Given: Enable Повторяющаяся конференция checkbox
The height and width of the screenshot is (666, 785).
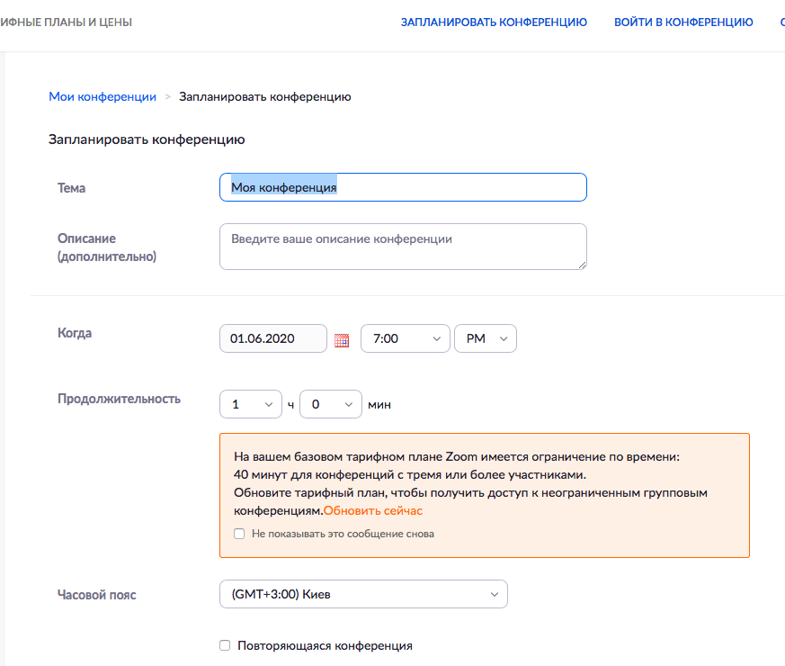Looking at the screenshot, I should 225,645.
